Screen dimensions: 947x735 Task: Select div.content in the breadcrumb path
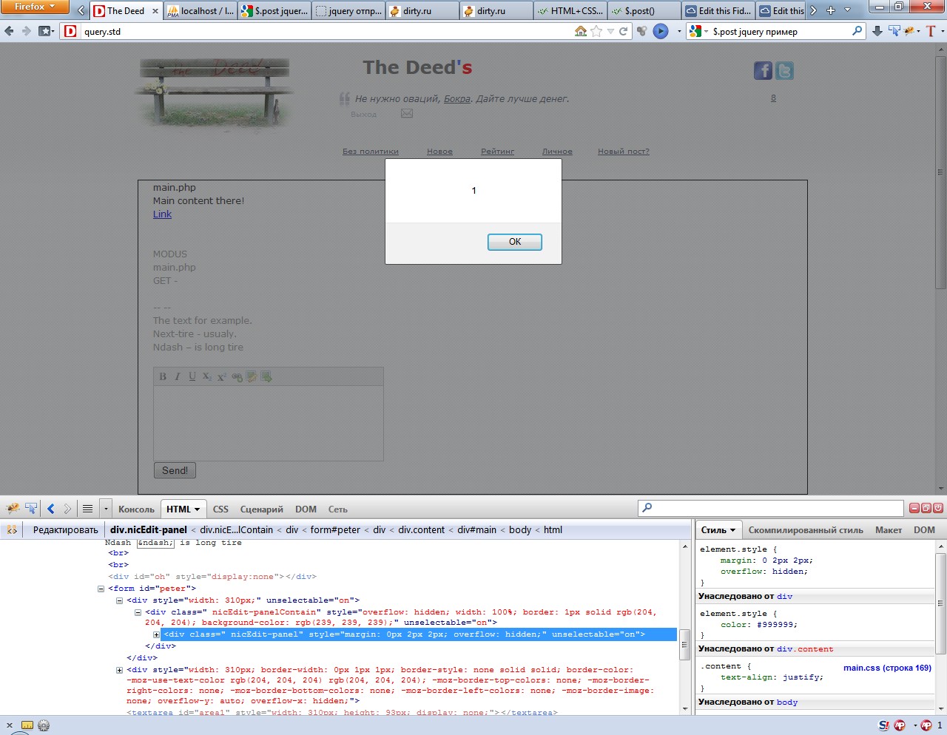pyautogui.click(x=422, y=529)
